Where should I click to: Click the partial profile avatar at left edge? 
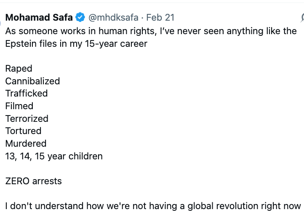click(x=1, y=21)
